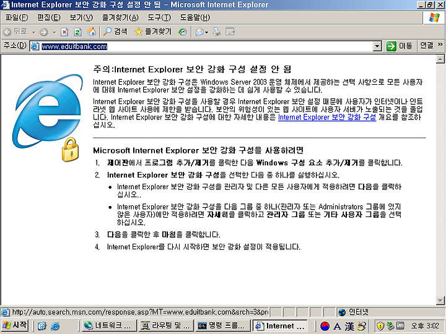Viewport: 446px width, 334px height.
Task: Click the Korean IME flag icon
Action: pyautogui.click(x=325, y=326)
